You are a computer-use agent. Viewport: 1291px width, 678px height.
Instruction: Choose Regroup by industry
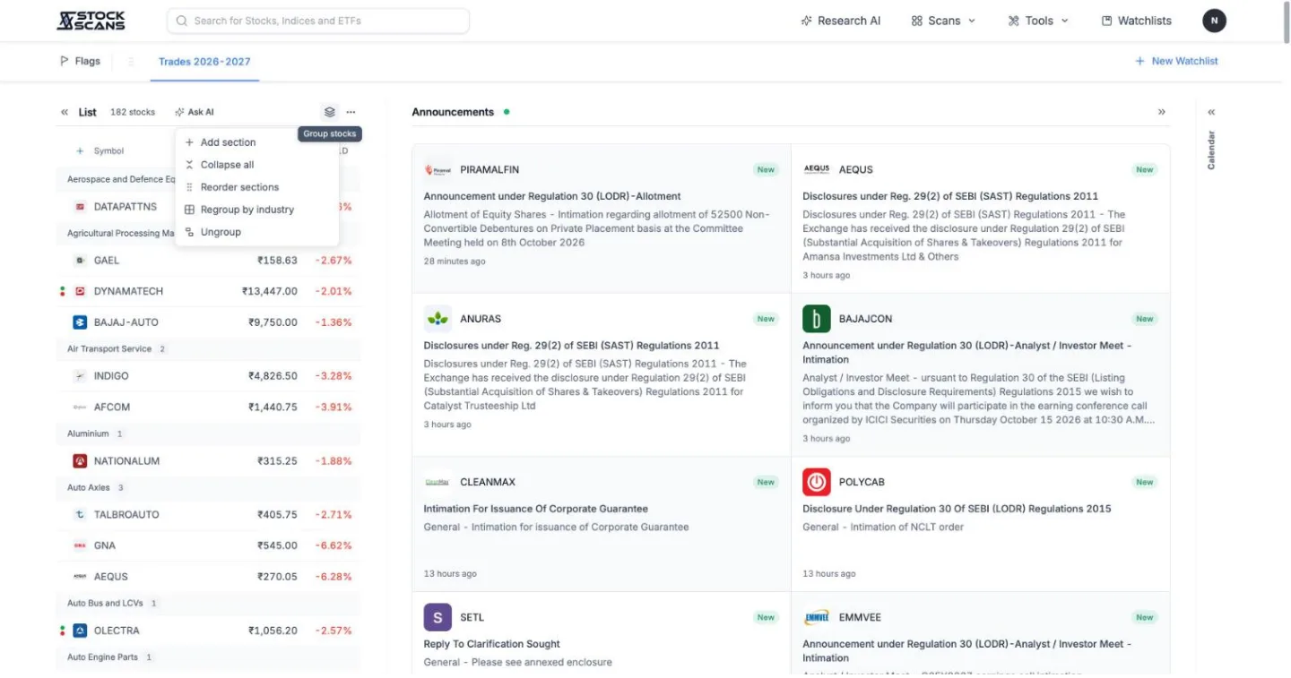pos(257,210)
